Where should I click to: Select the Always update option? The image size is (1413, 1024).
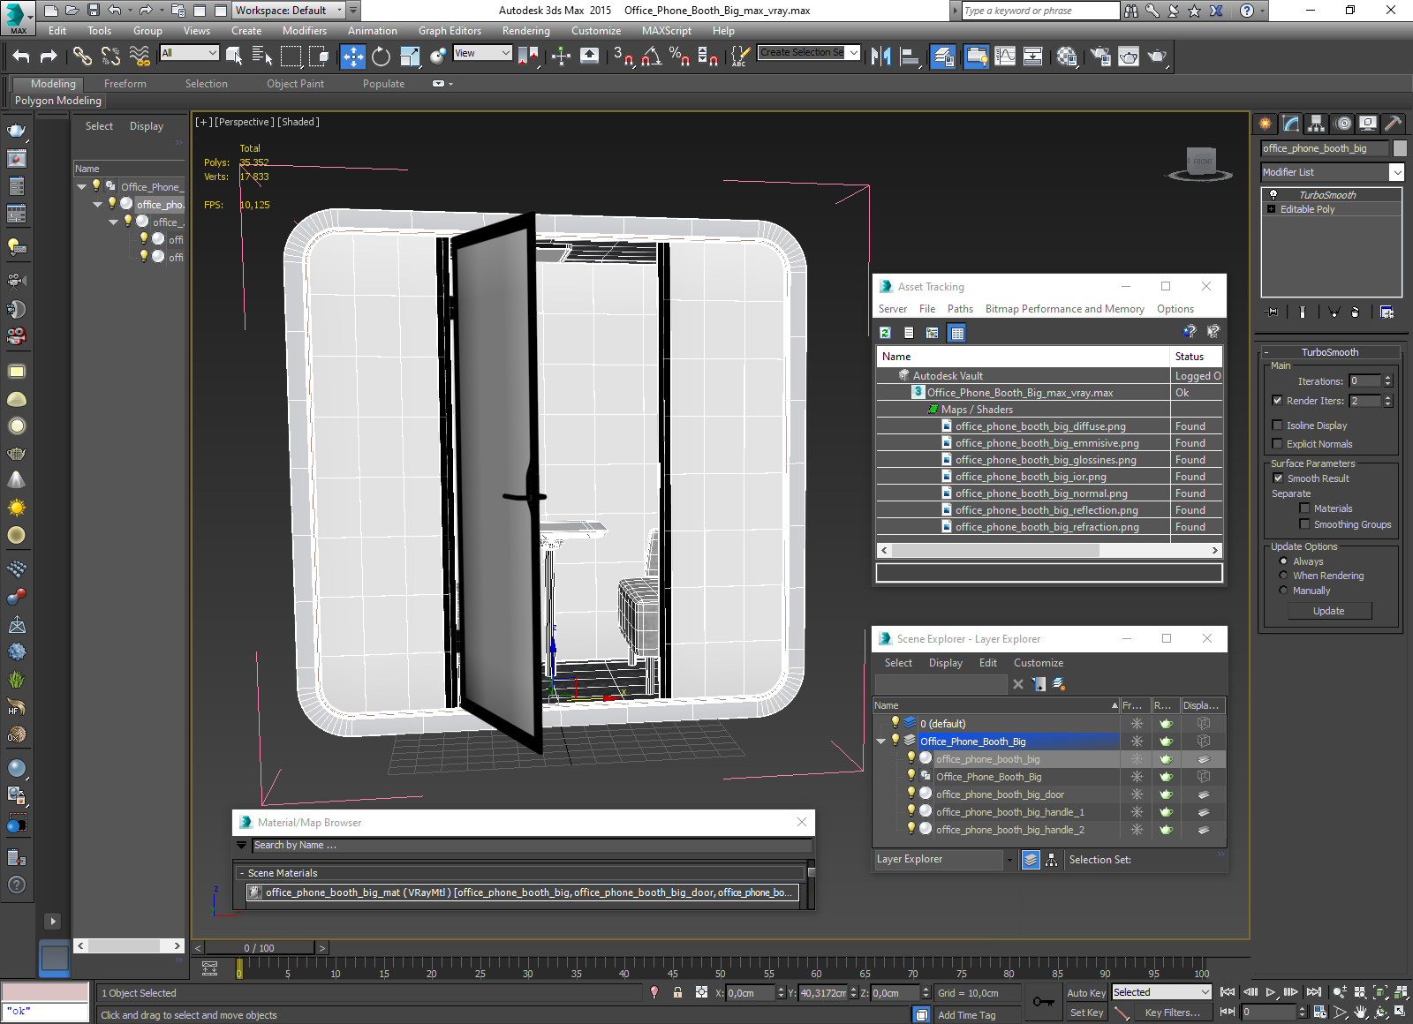tap(1283, 561)
